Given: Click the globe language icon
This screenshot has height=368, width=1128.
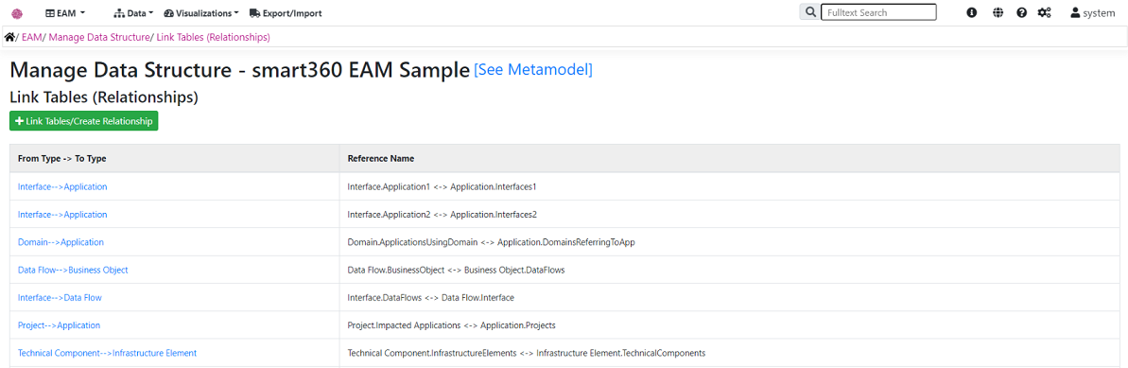Looking at the screenshot, I should tap(998, 13).
